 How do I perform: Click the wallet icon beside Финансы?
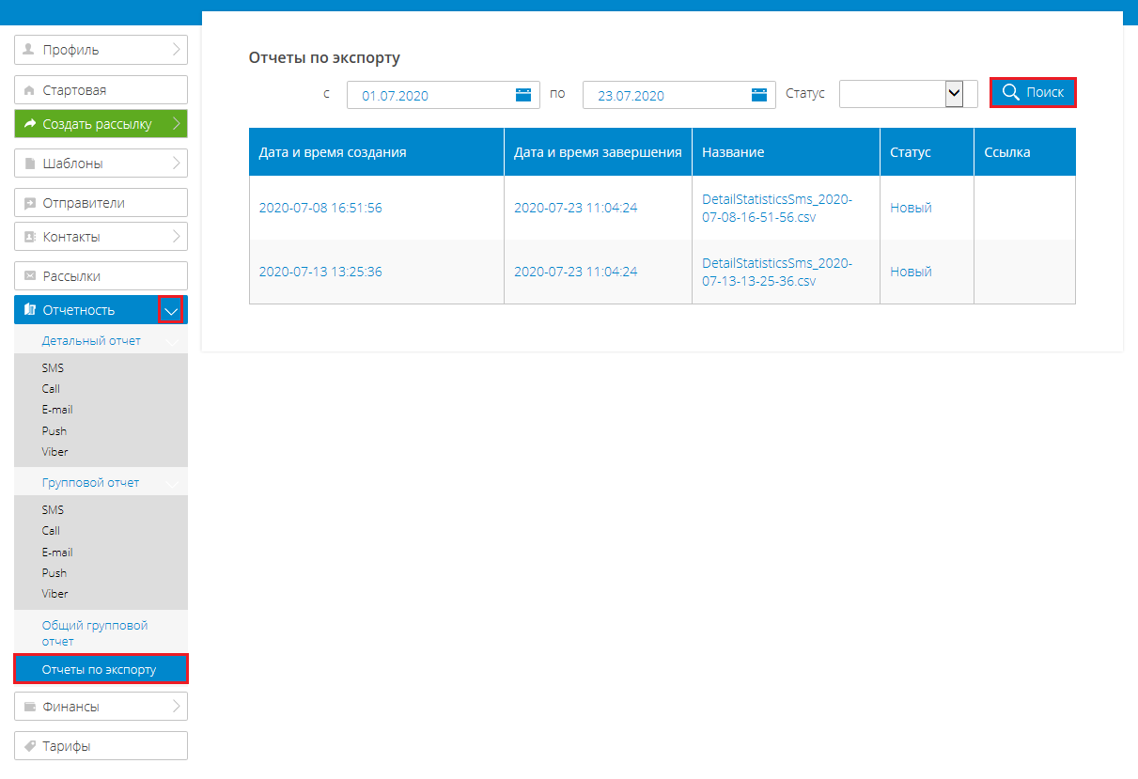29,707
